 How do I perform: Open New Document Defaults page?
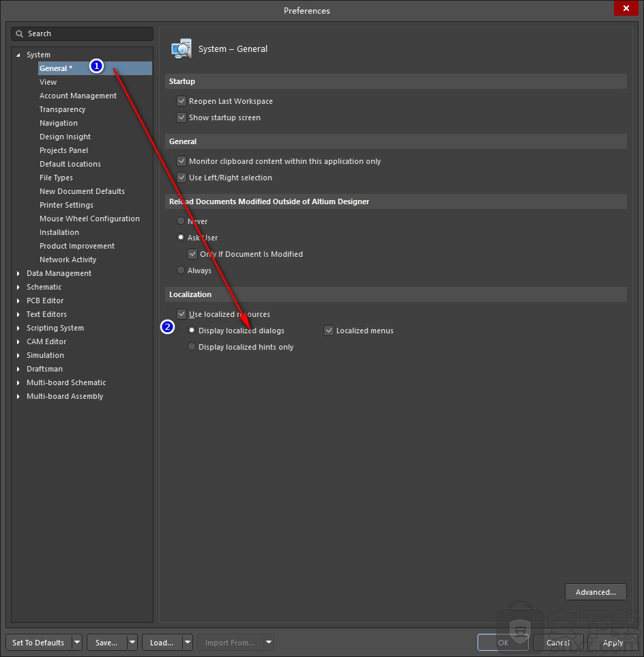82,191
